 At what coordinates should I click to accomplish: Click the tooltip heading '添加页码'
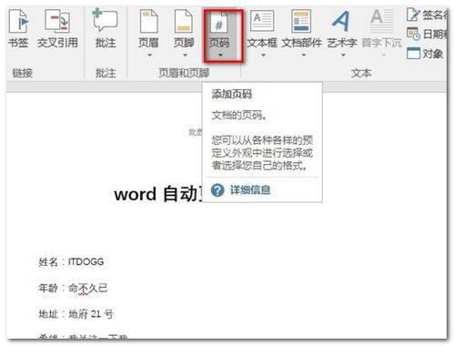coord(231,94)
